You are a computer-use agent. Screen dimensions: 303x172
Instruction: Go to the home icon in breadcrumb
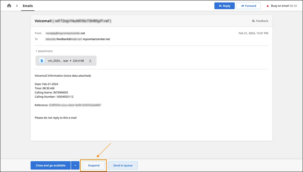pyautogui.click(x=9, y=5)
